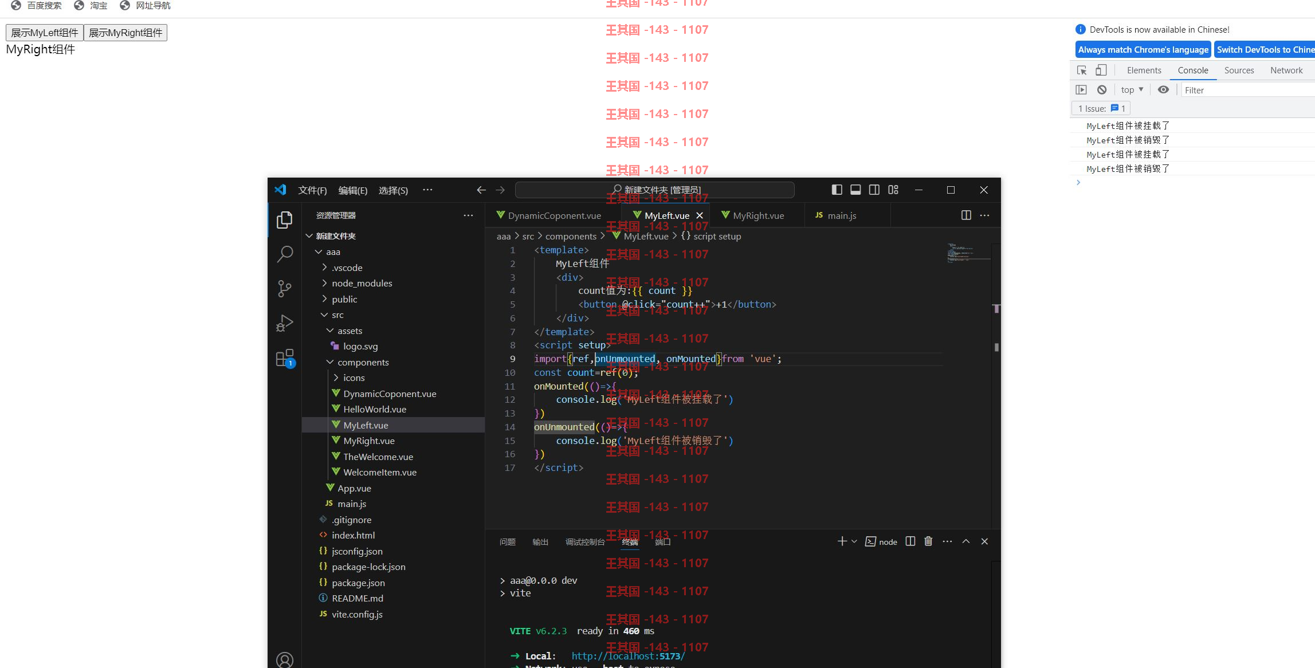
Task: Switch to the DevTools Console tab
Action: click(1193, 70)
